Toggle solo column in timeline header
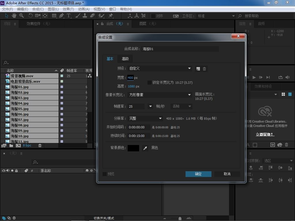The height and width of the screenshot is (221, 295). click(x=12, y=171)
